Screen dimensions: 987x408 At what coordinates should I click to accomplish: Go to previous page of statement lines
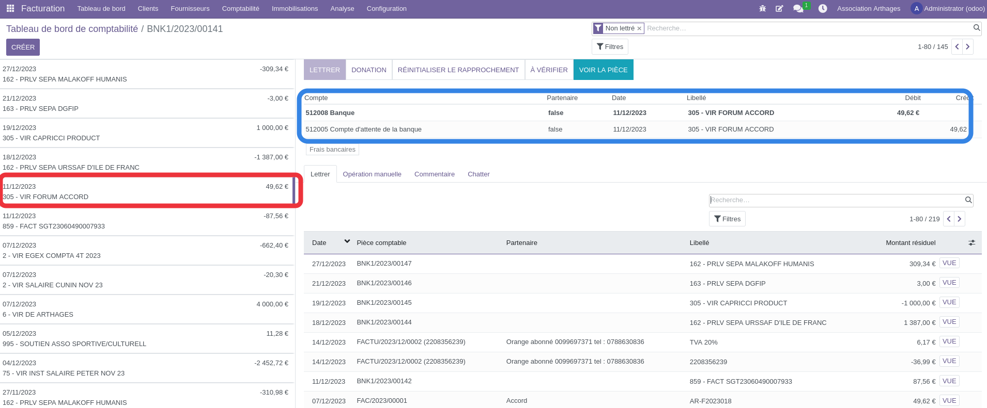coord(957,46)
